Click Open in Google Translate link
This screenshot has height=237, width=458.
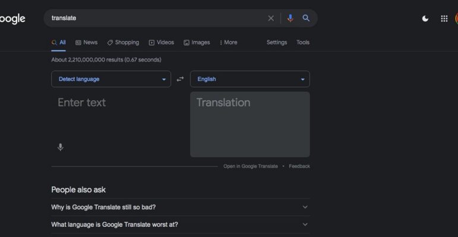(x=251, y=166)
